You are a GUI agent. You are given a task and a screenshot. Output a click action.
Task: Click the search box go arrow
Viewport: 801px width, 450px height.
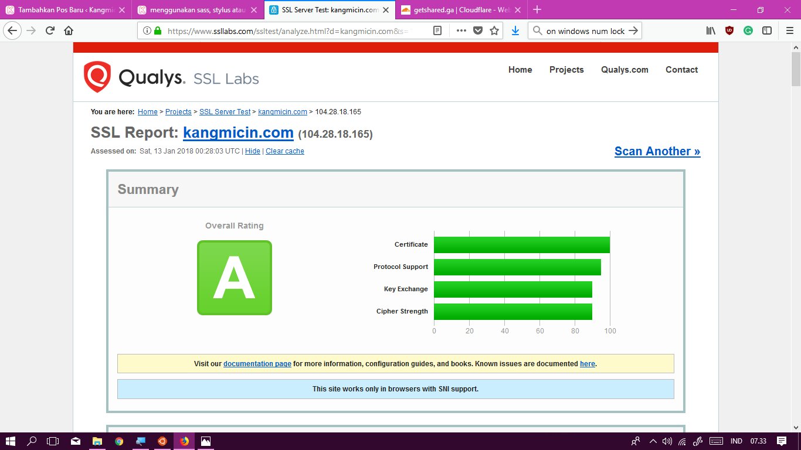(633, 31)
